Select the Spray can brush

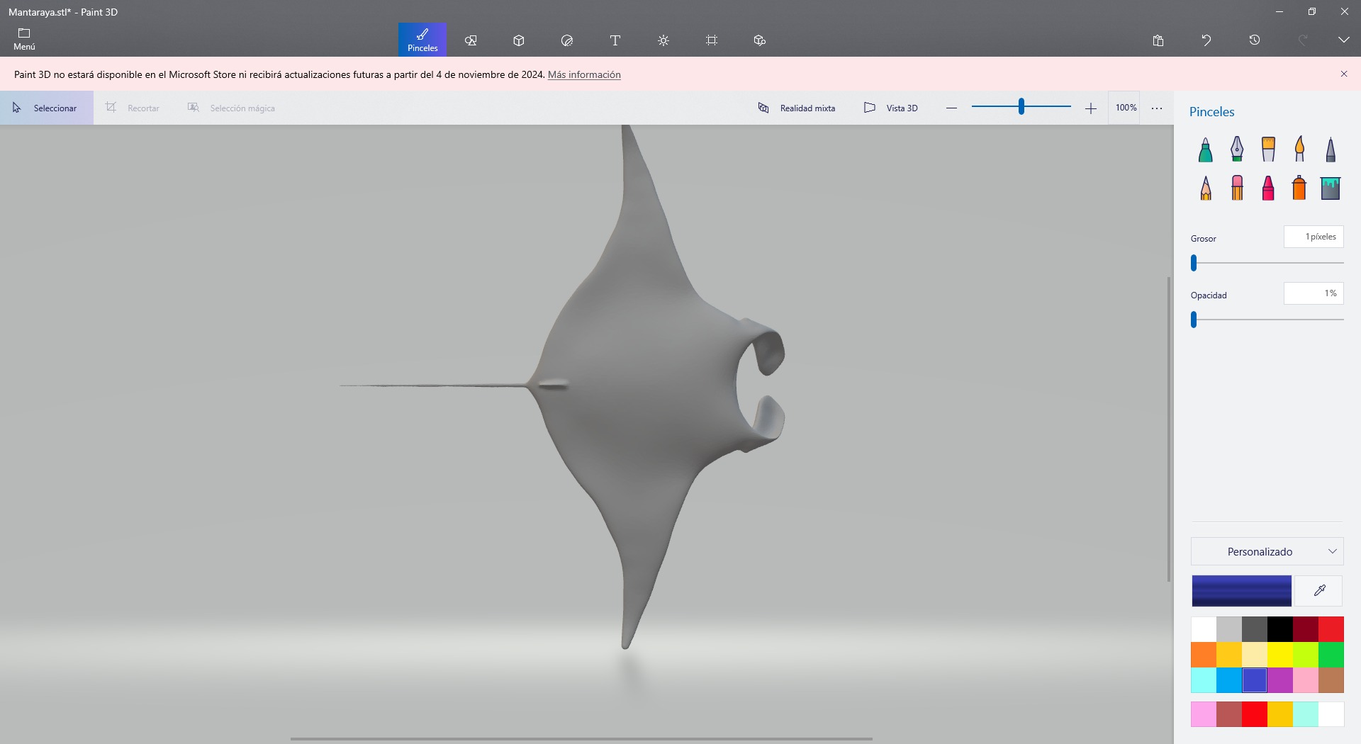[1299, 188]
